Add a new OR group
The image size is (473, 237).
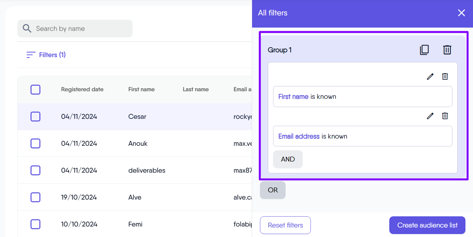[x=272, y=190]
